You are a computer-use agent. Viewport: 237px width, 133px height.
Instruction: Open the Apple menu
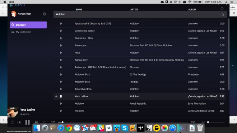coord(5,2)
